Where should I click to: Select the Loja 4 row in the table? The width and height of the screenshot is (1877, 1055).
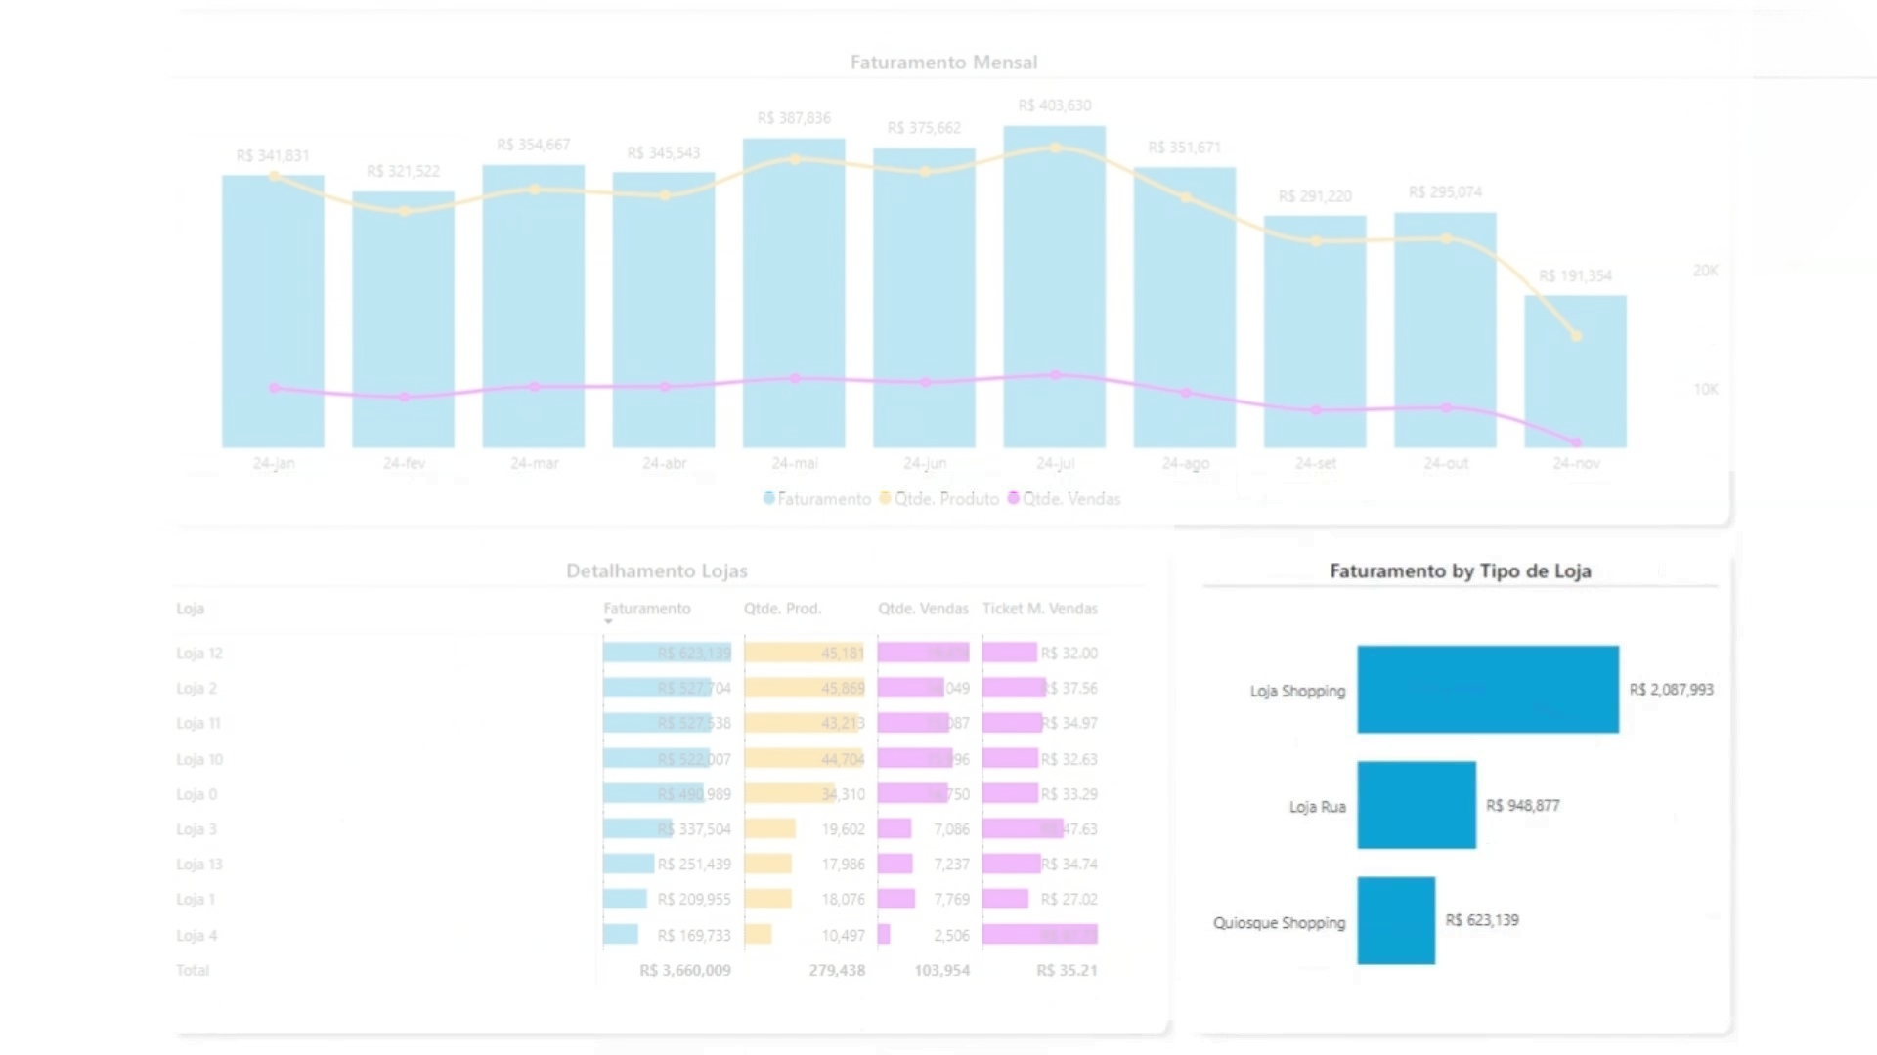click(197, 935)
